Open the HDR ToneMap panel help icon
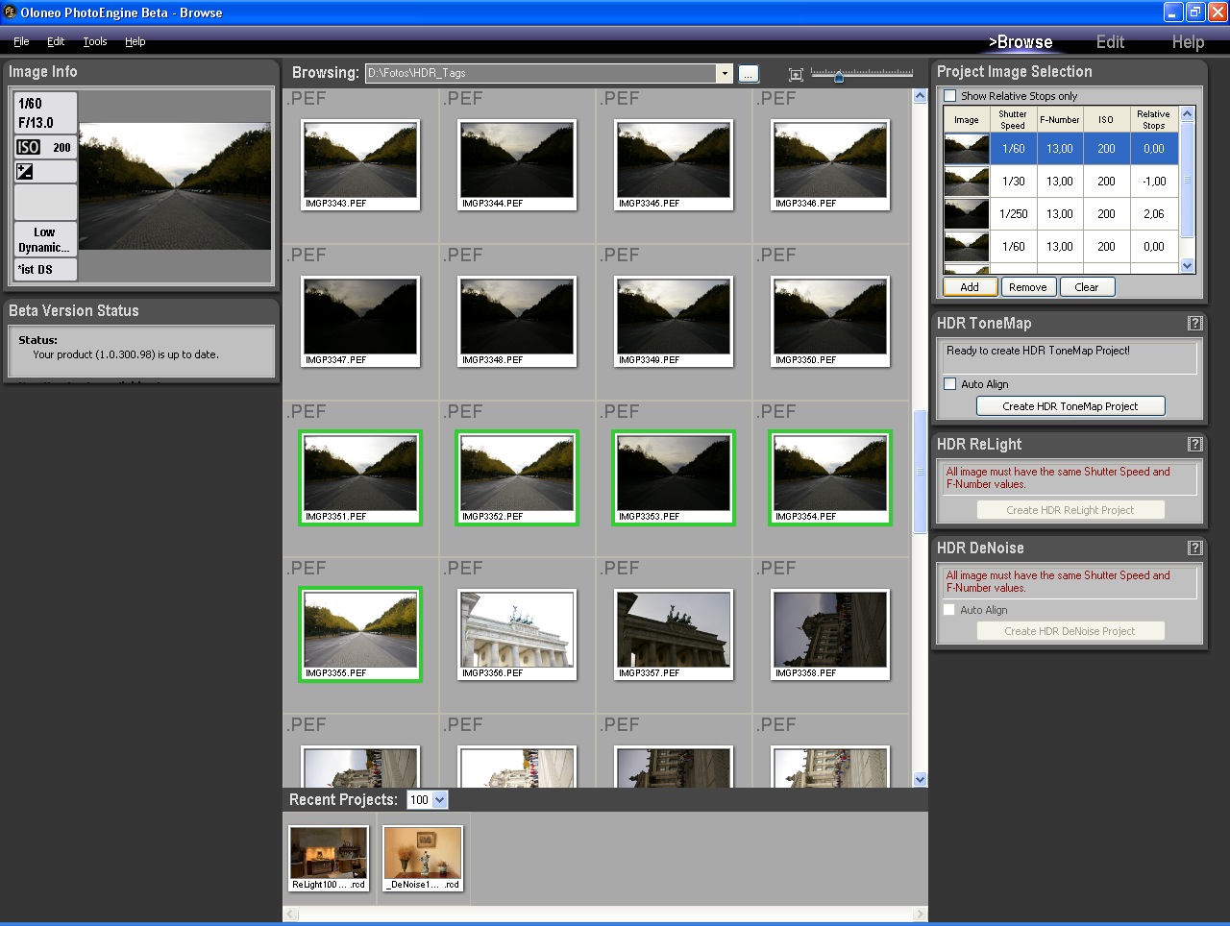Image resolution: width=1230 pixels, height=926 pixels. point(1194,324)
